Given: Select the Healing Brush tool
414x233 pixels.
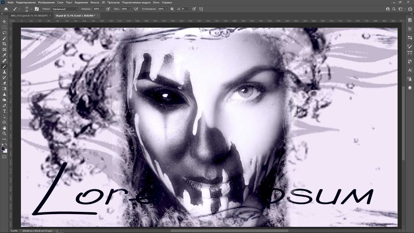Looking at the screenshot, I should tap(4, 61).
